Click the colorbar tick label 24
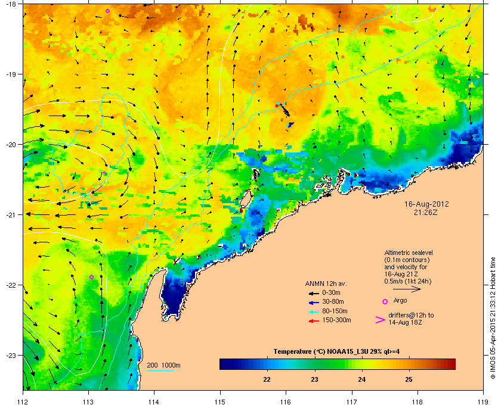Screen dimensions: 501x405 [x=361, y=379]
